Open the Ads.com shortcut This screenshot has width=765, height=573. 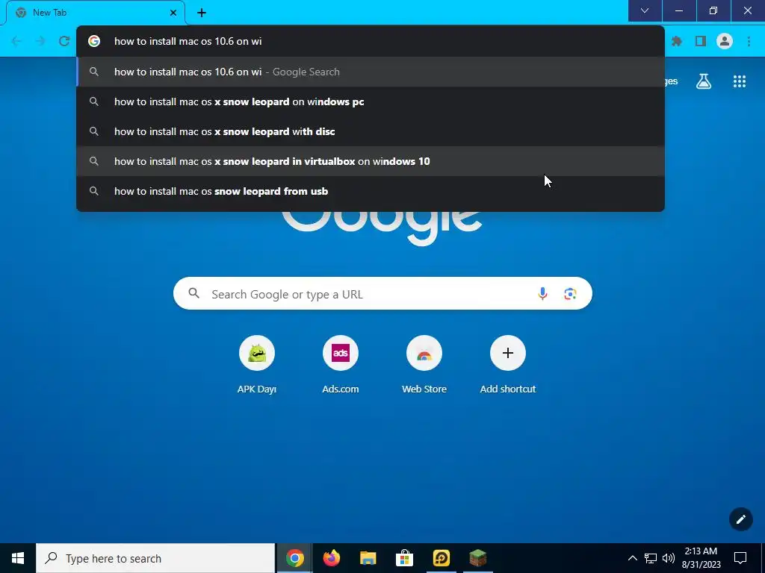click(x=341, y=364)
